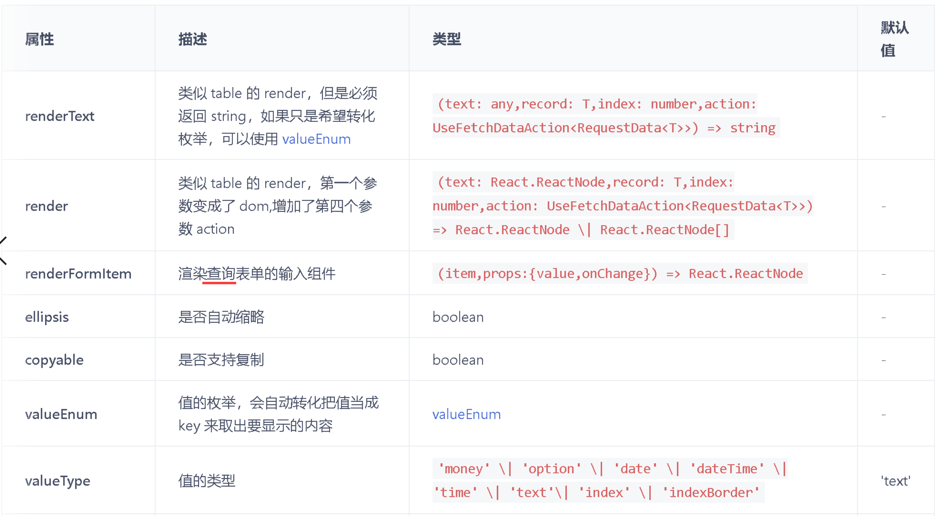Click the 描述 column header

coord(192,39)
